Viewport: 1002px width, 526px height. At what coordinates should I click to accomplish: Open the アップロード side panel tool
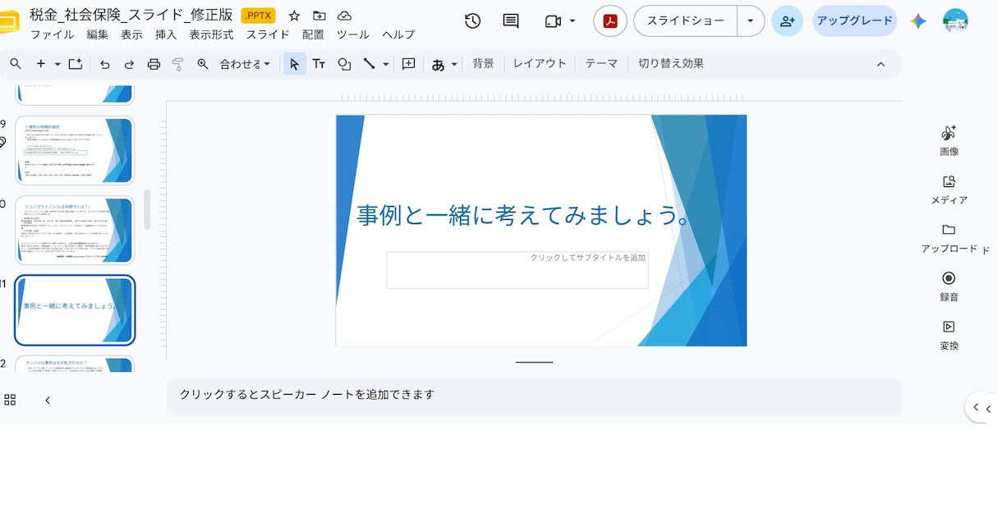pos(949,237)
